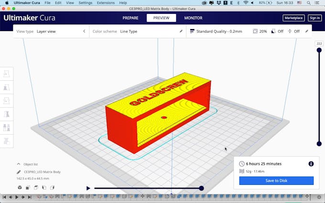Collapse the Object list chevron
325x203 pixels.
pyautogui.click(x=19, y=164)
